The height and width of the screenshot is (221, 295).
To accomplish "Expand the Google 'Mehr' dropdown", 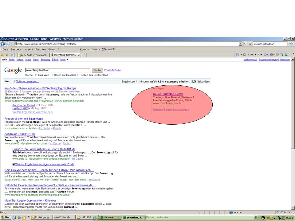I will [x=64, y=60].
